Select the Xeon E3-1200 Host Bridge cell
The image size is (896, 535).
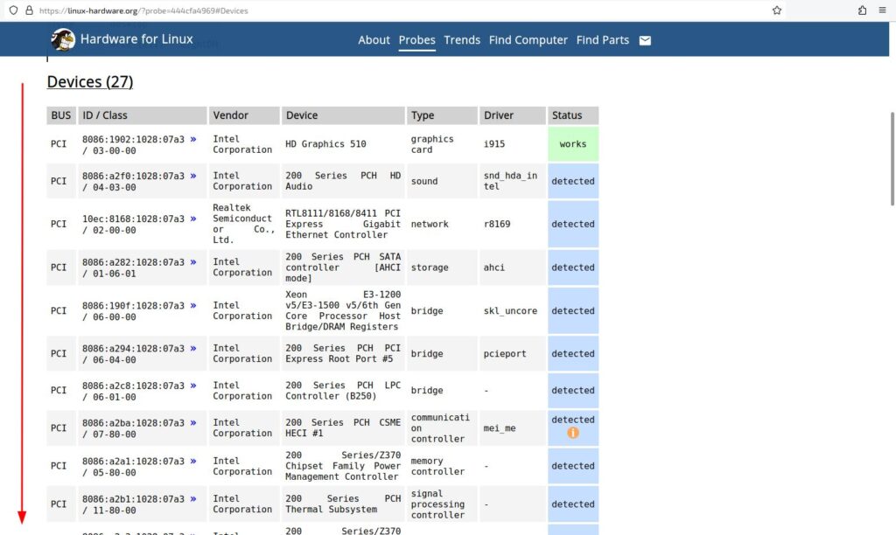(343, 310)
